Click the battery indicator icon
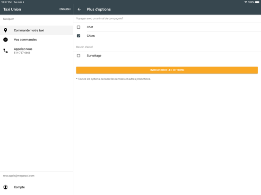 [257, 2]
